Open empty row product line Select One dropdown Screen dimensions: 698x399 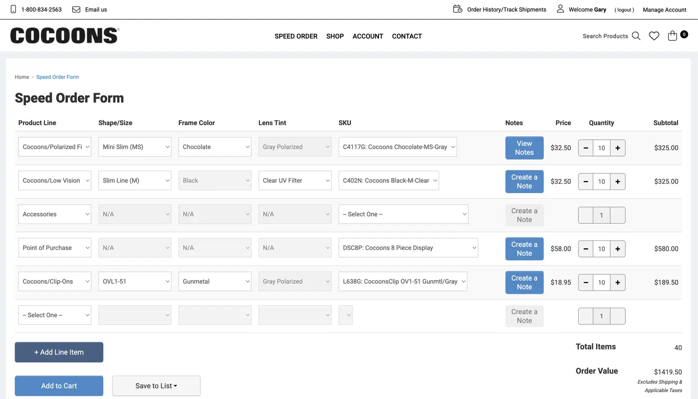pyautogui.click(x=55, y=315)
